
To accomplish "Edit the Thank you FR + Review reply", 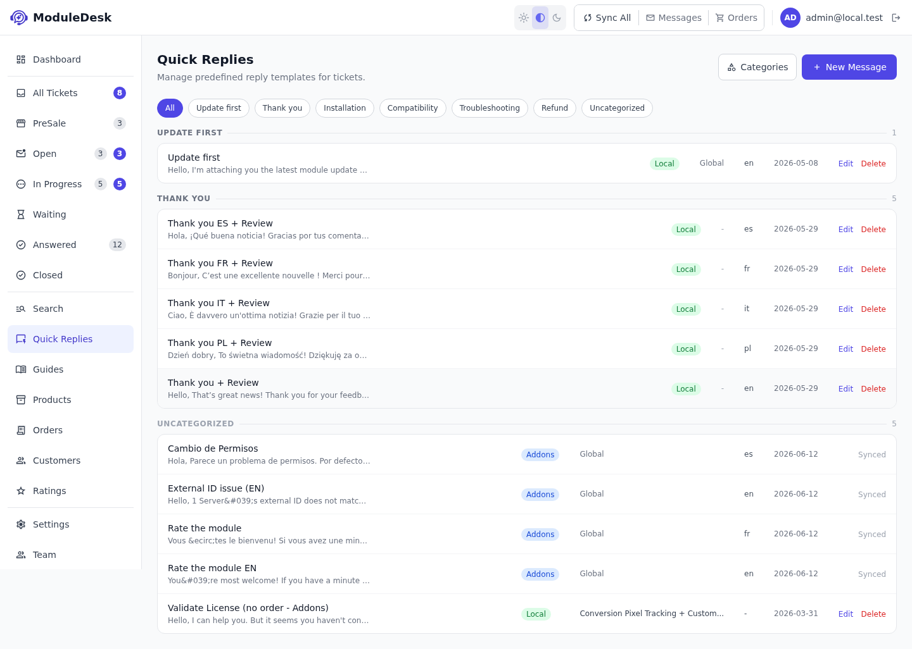I will click(x=845, y=269).
